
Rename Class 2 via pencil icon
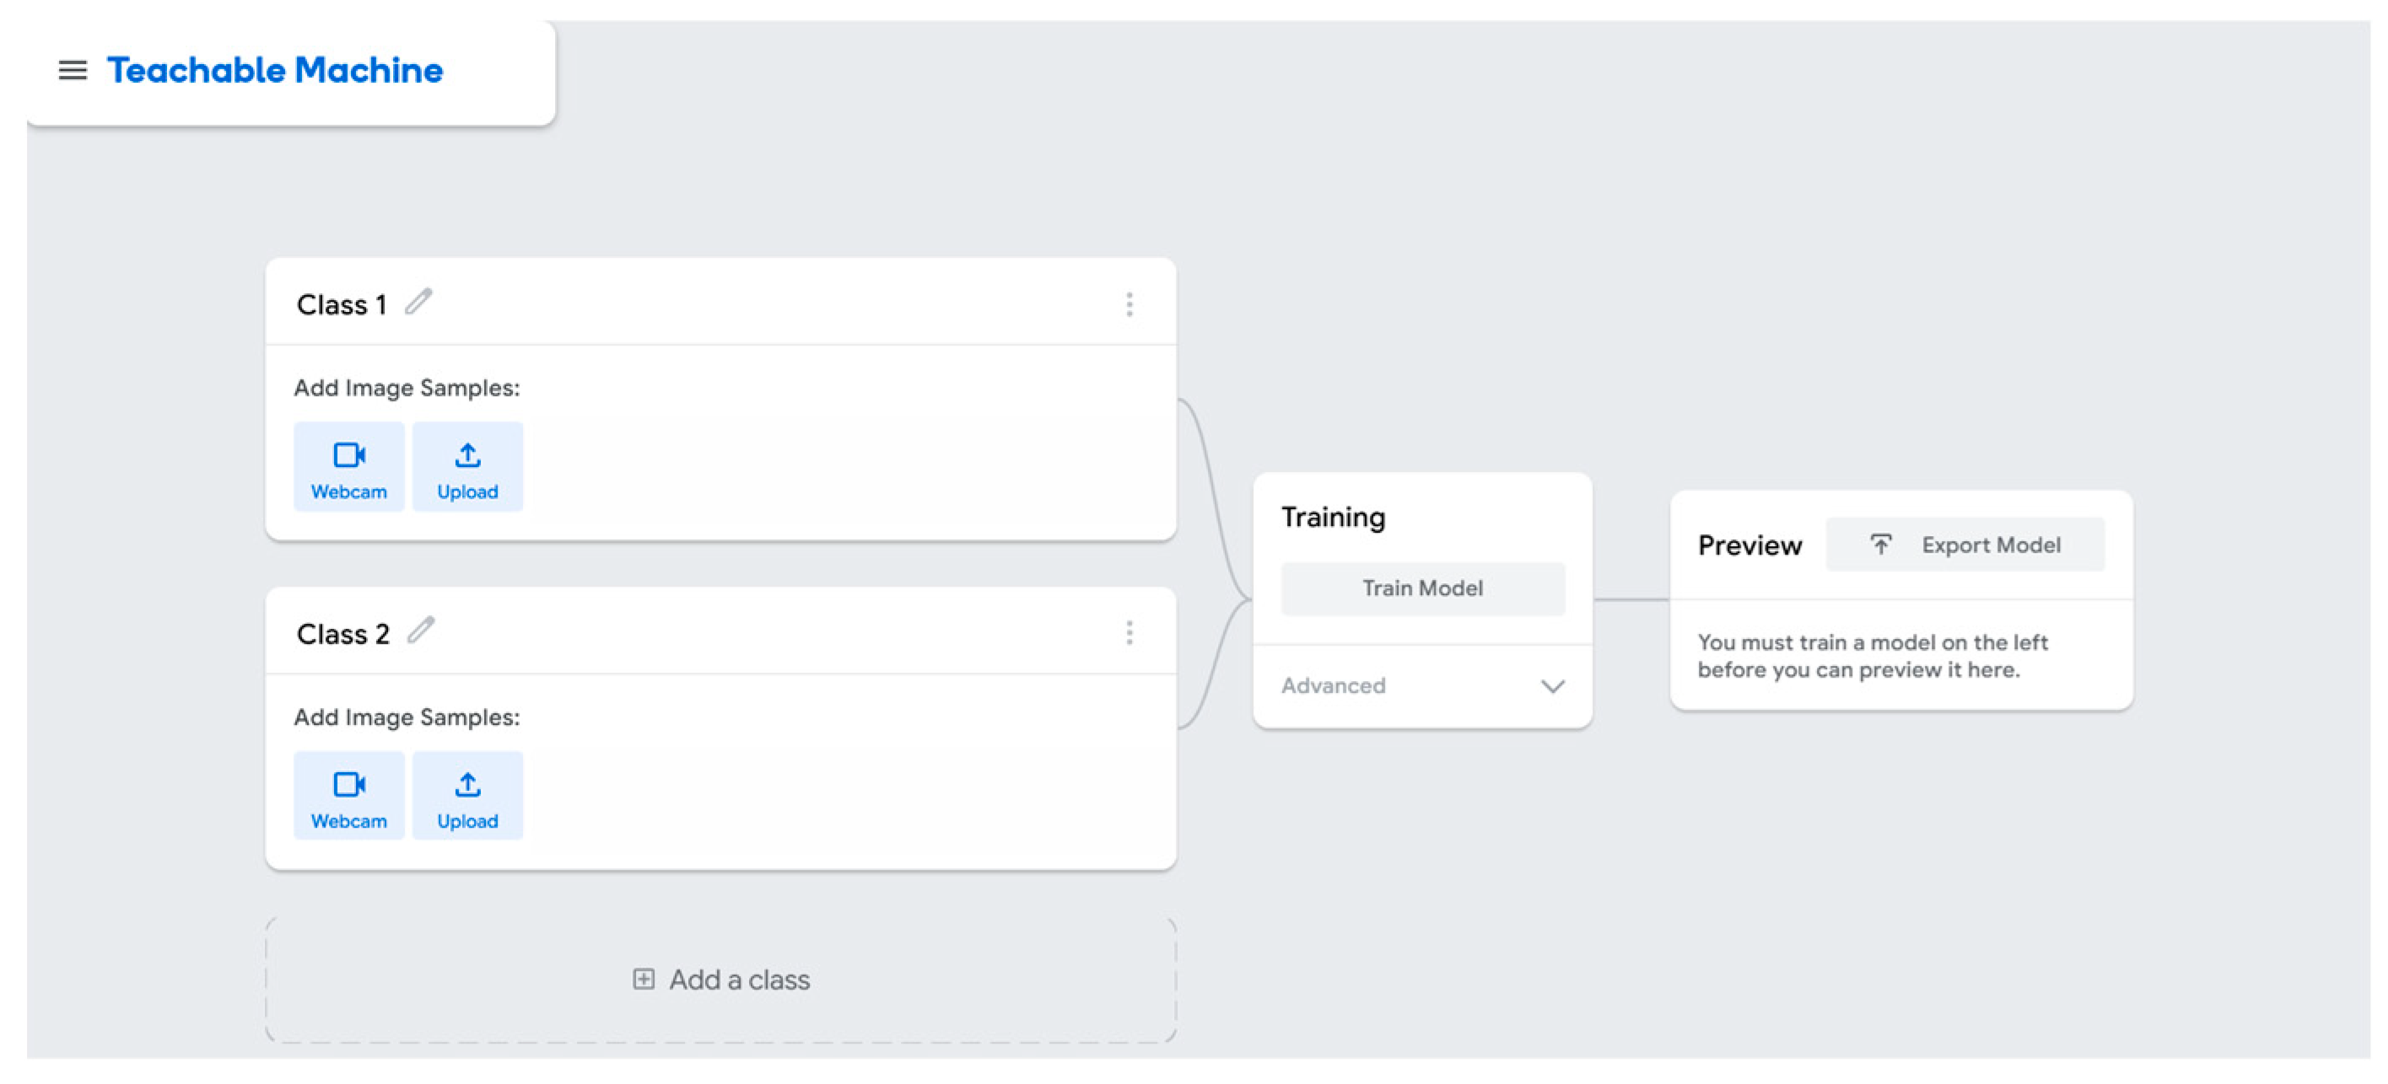pos(421,631)
